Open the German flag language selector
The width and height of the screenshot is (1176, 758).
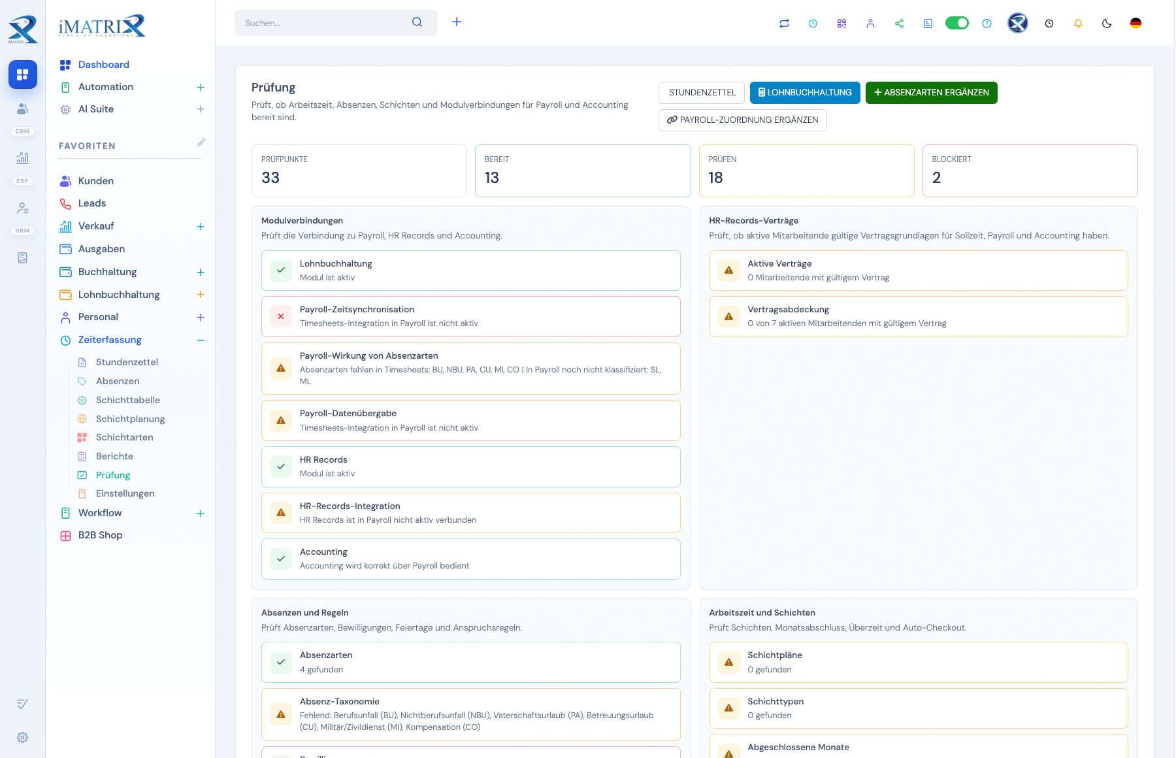1135,24
